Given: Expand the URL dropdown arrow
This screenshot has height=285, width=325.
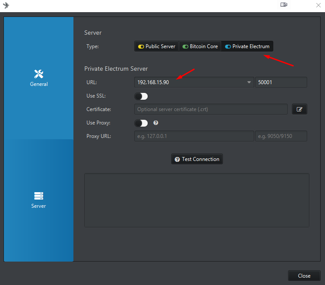Looking at the screenshot, I should (249, 82).
